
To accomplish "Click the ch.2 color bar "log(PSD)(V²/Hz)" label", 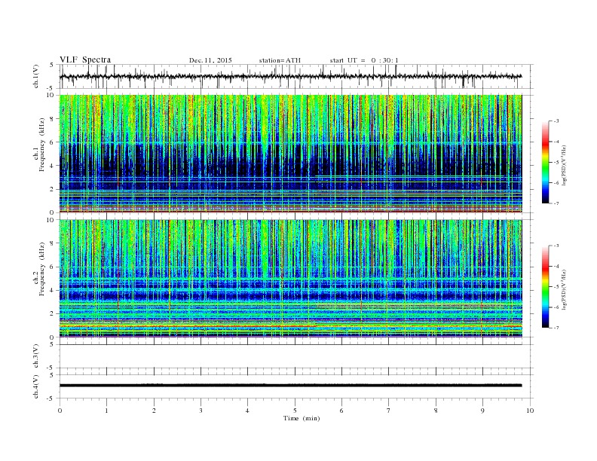I will pyautogui.click(x=564, y=290).
